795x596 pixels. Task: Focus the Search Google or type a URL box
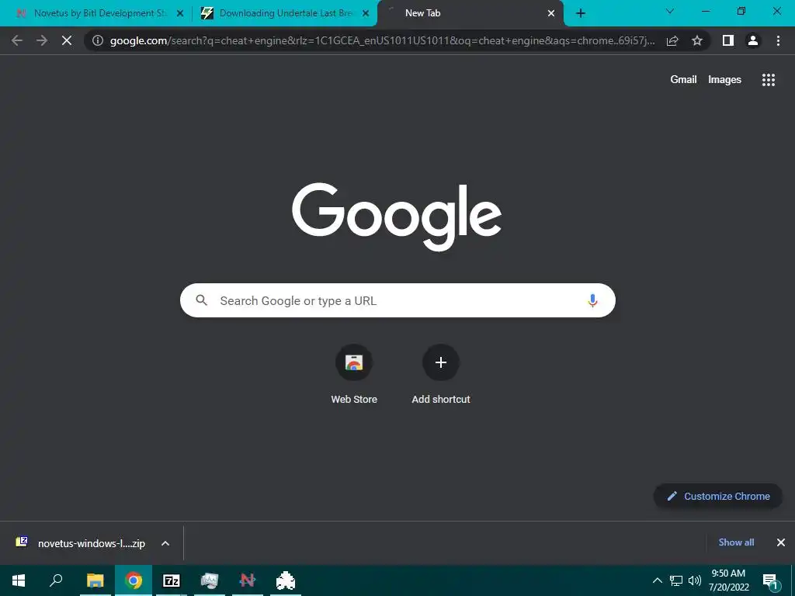tap(397, 300)
